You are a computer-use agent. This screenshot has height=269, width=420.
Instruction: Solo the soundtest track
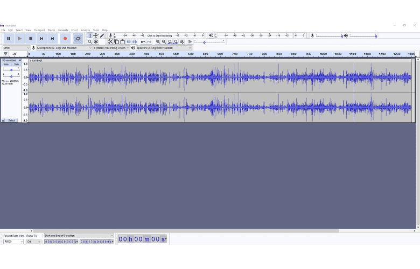coord(16,65)
